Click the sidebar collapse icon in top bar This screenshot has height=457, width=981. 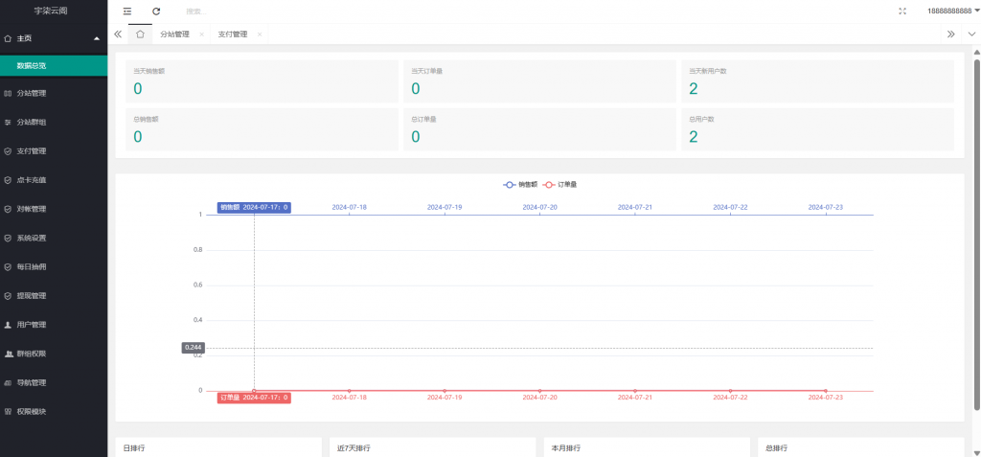click(127, 11)
